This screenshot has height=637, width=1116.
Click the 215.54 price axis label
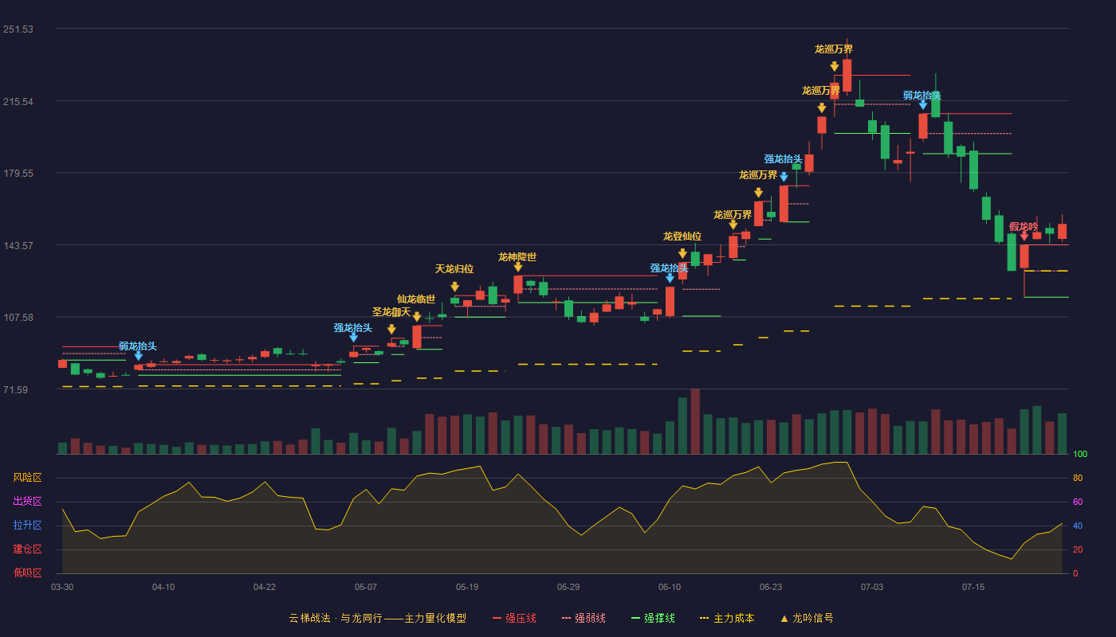click(18, 101)
